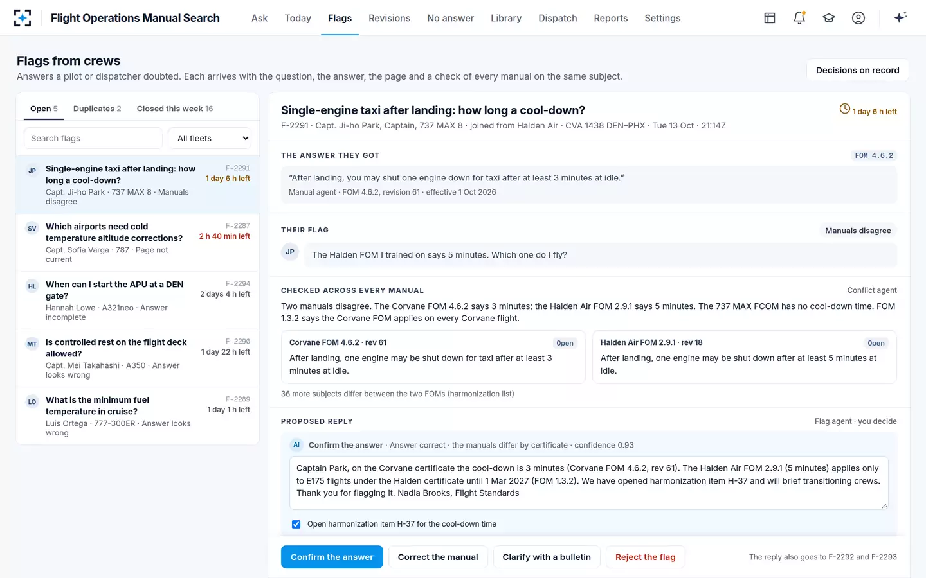Open the layout panel icon
Image resolution: width=926 pixels, height=578 pixels.
pyautogui.click(x=770, y=18)
